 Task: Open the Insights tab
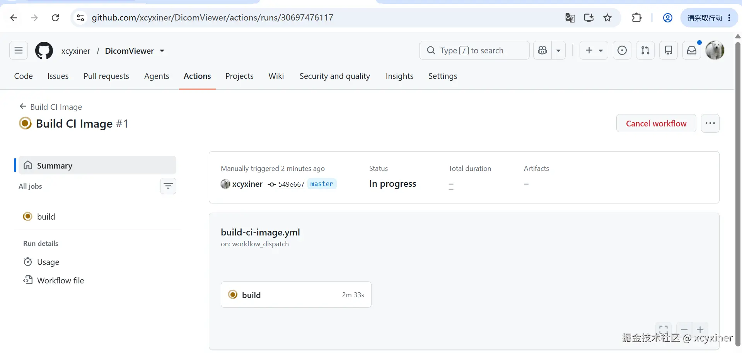(399, 76)
